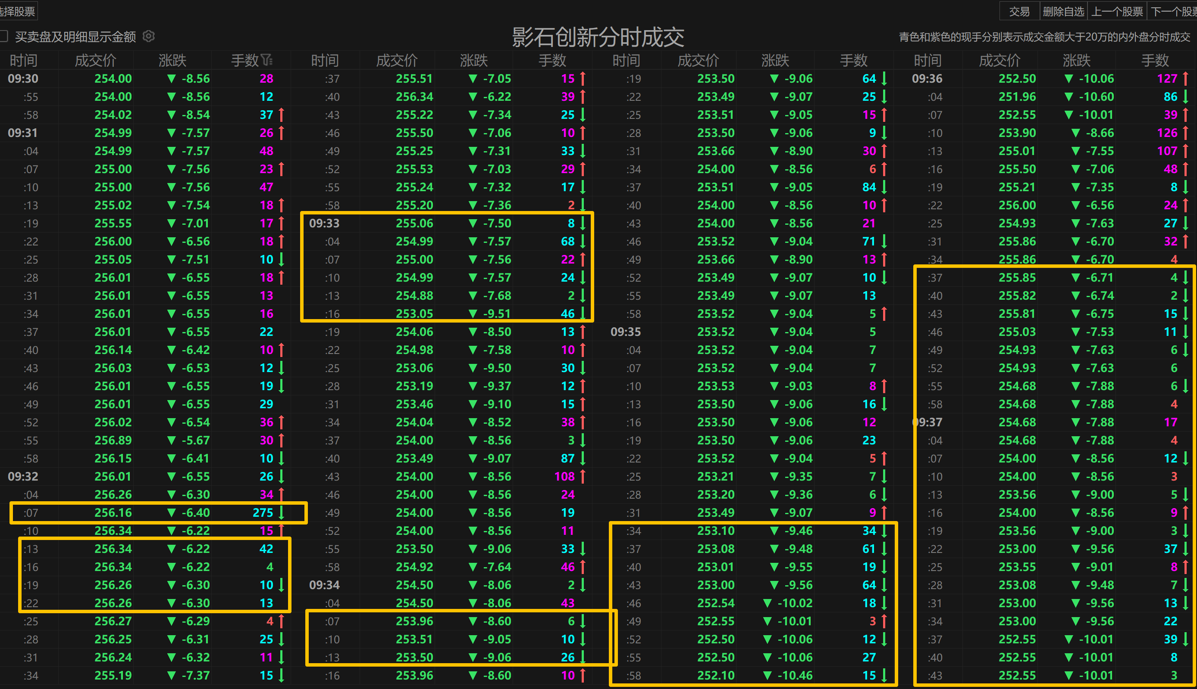The image size is (1197, 689).
Task: Click red up arrow beside 127 lots
Action: (x=1186, y=78)
